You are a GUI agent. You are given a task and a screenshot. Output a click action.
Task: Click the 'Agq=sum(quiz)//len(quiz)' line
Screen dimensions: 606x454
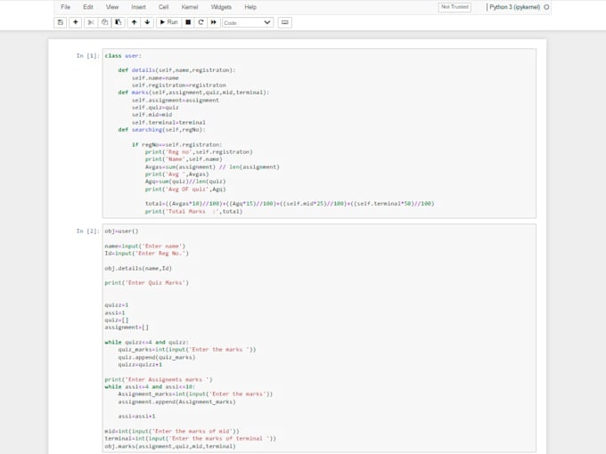coord(185,182)
